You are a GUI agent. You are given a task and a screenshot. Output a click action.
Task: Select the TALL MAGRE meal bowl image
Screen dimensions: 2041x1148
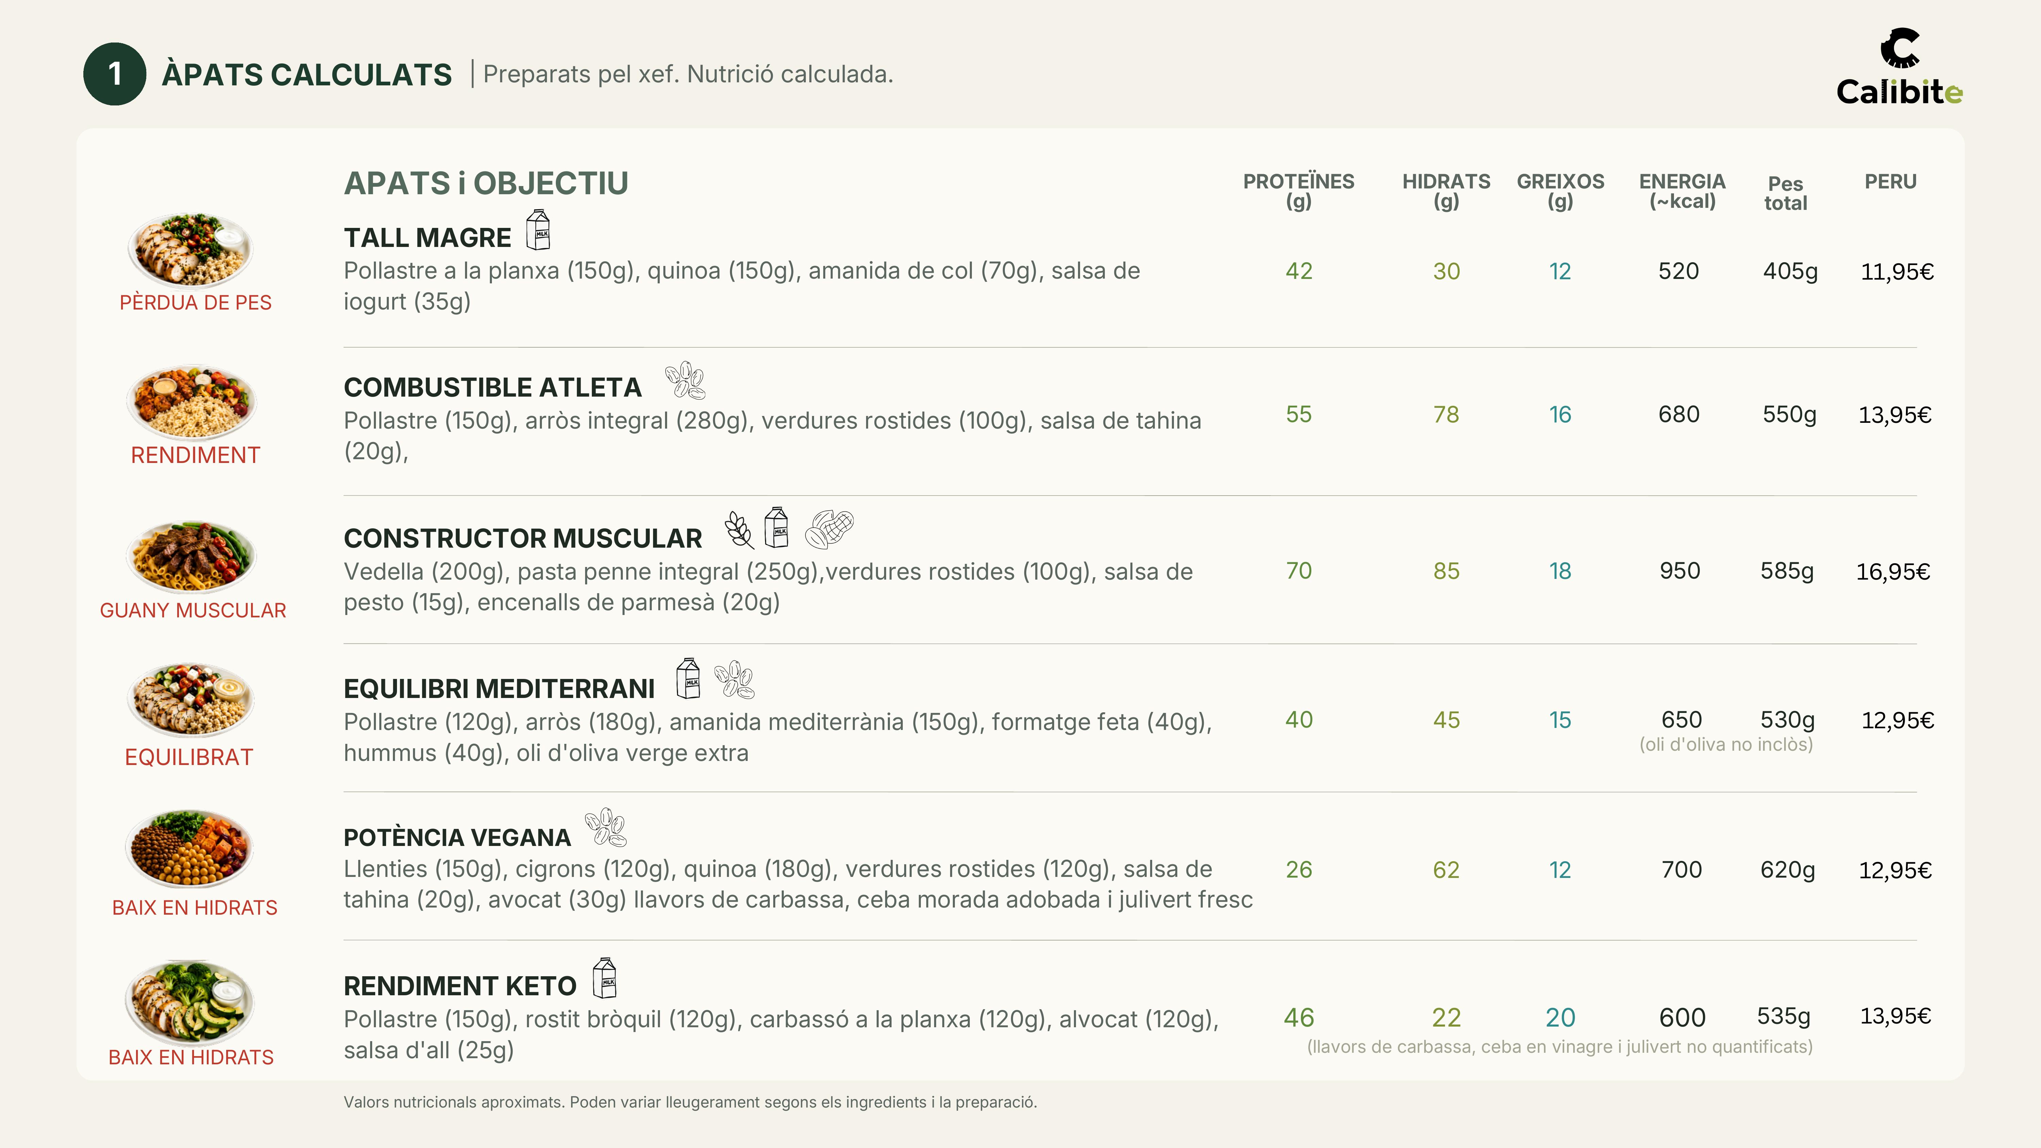coord(191,248)
